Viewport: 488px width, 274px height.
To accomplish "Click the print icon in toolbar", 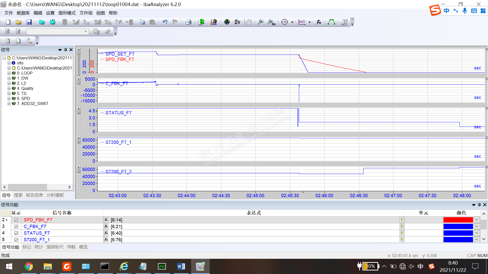I will pos(188,22).
